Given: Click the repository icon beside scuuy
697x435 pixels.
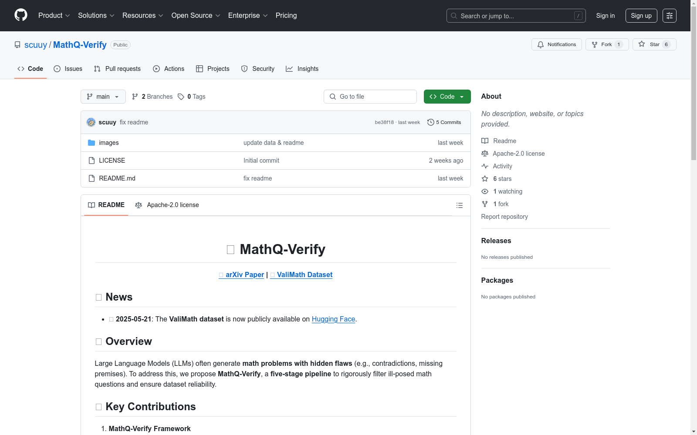Looking at the screenshot, I should 17,45.
